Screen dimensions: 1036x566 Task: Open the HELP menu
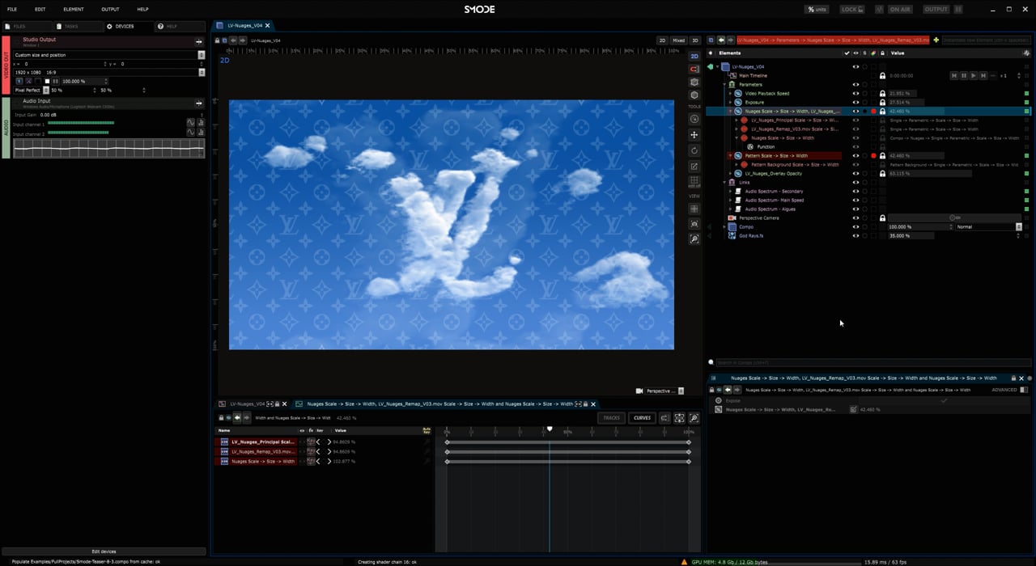coord(142,9)
